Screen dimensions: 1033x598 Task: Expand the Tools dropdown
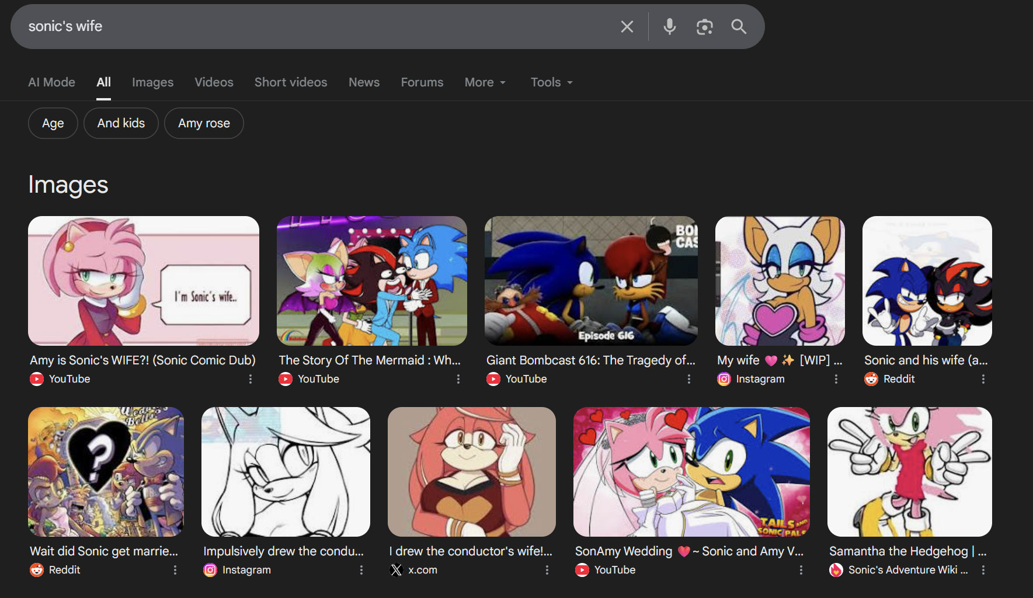coord(552,82)
